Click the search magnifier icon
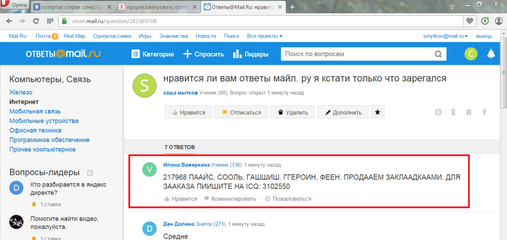This screenshot has width=507, height=240. point(438,54)
